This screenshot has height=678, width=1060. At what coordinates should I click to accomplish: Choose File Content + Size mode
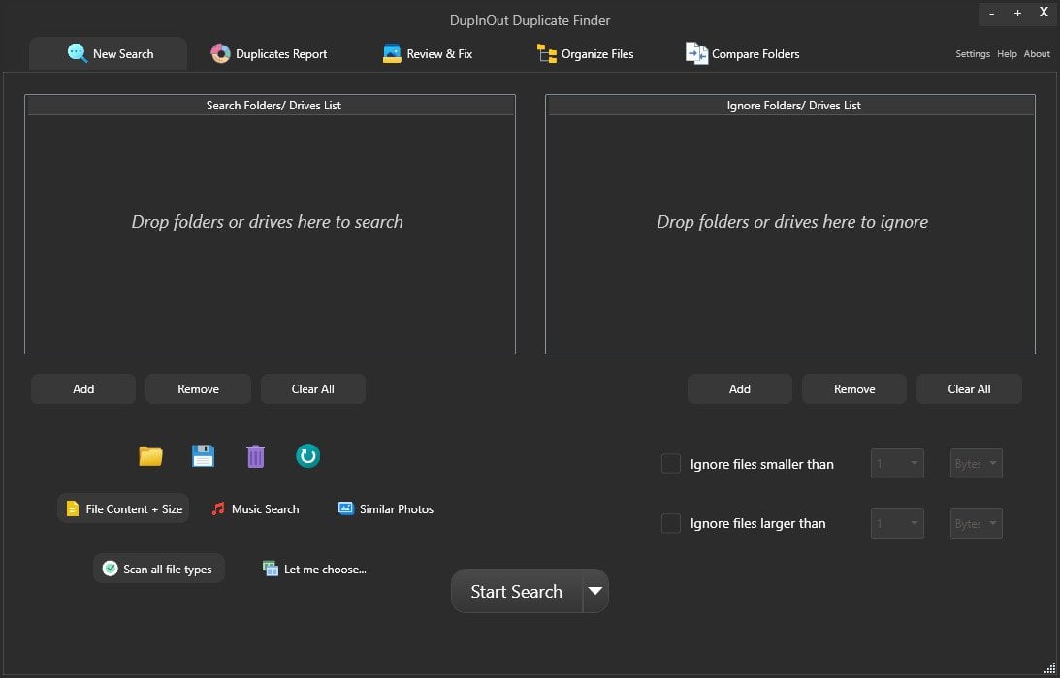tap(123, 508)
